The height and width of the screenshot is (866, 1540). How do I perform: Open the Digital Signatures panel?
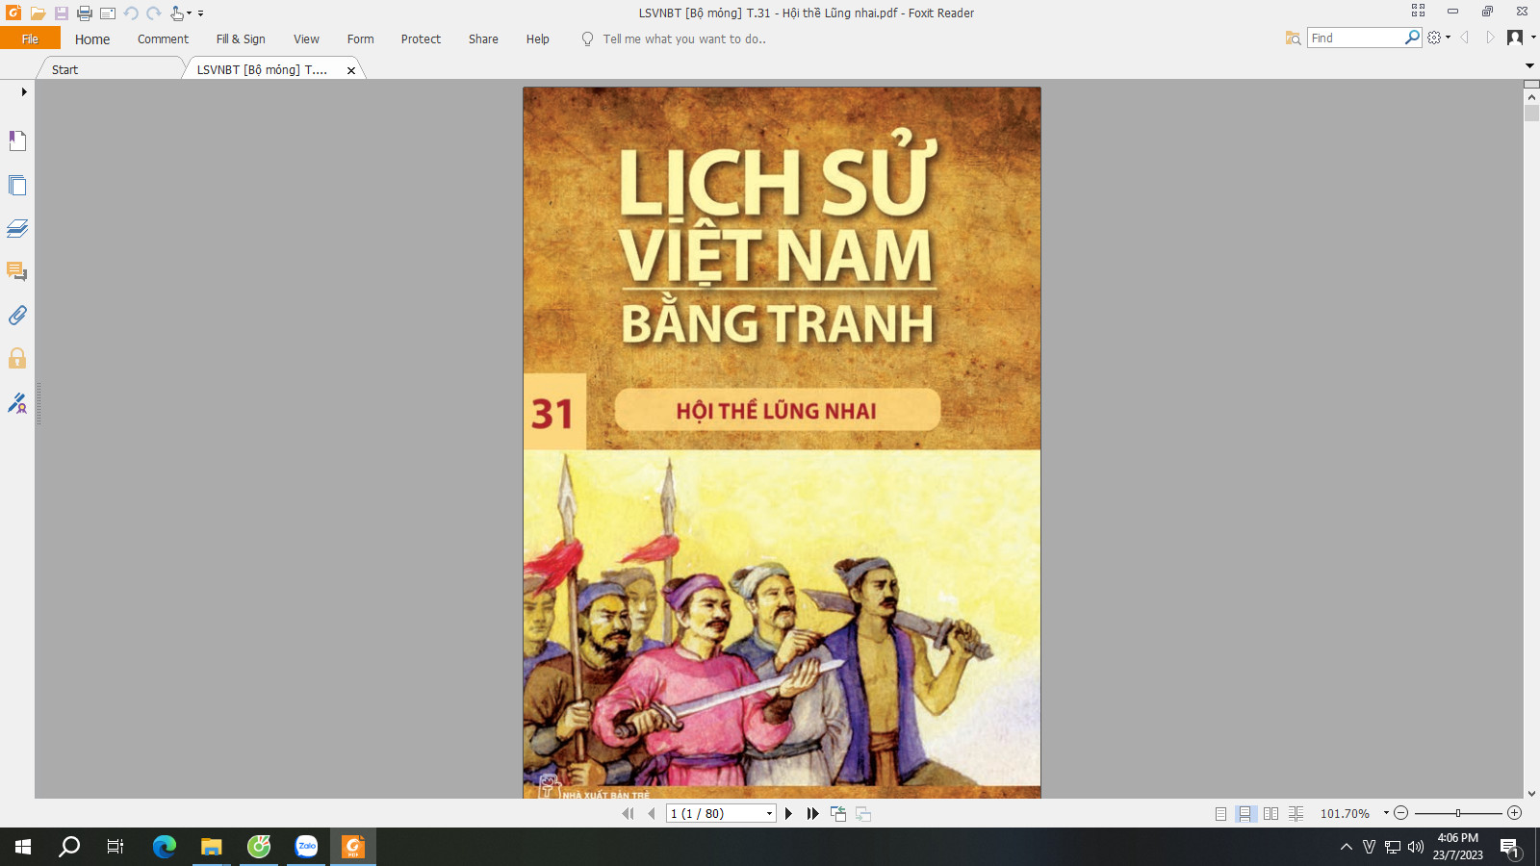17,402
